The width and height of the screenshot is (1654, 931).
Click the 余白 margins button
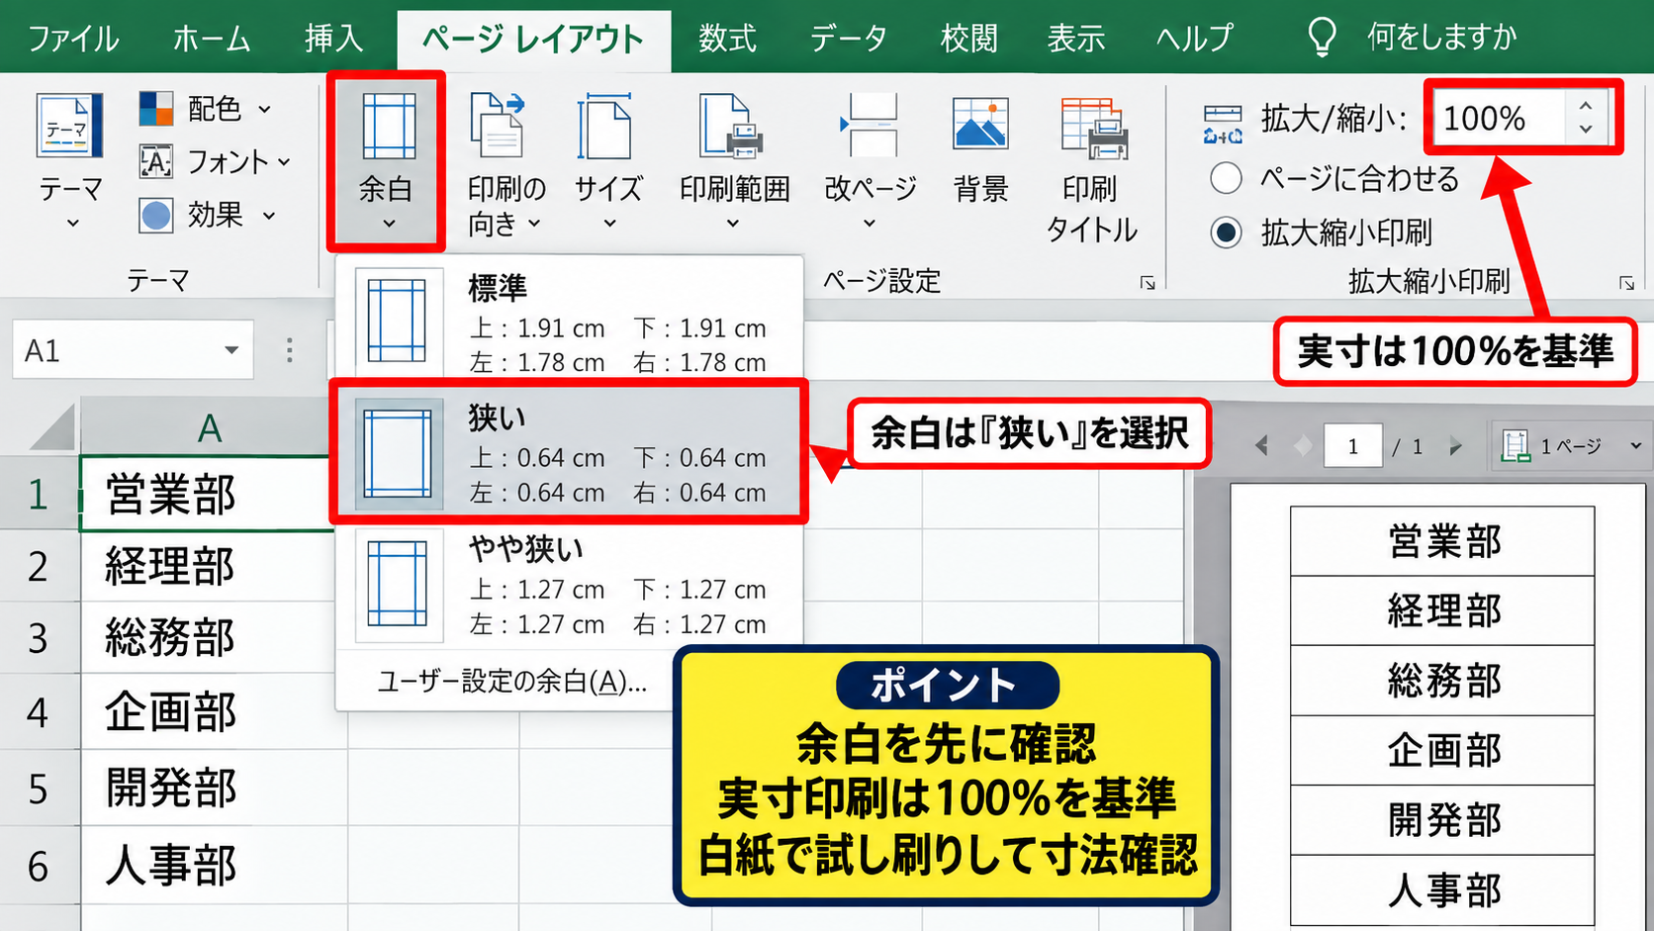(386, 161)
